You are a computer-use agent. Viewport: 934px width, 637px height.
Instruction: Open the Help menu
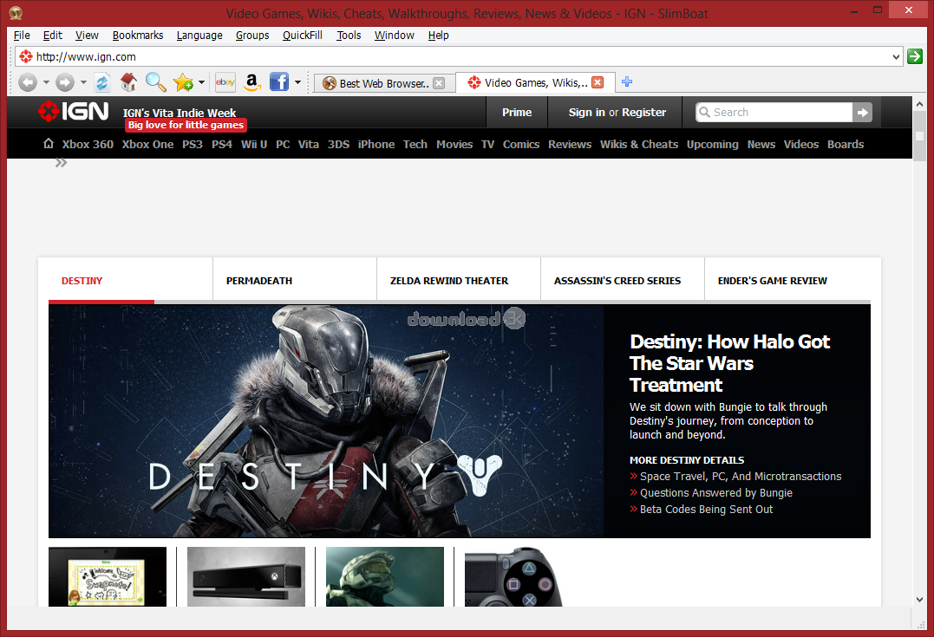point(439,36)
